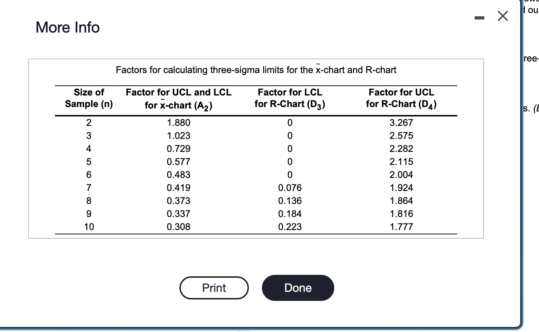Click the Factor for UCL R-Chart header

(401, 98)
